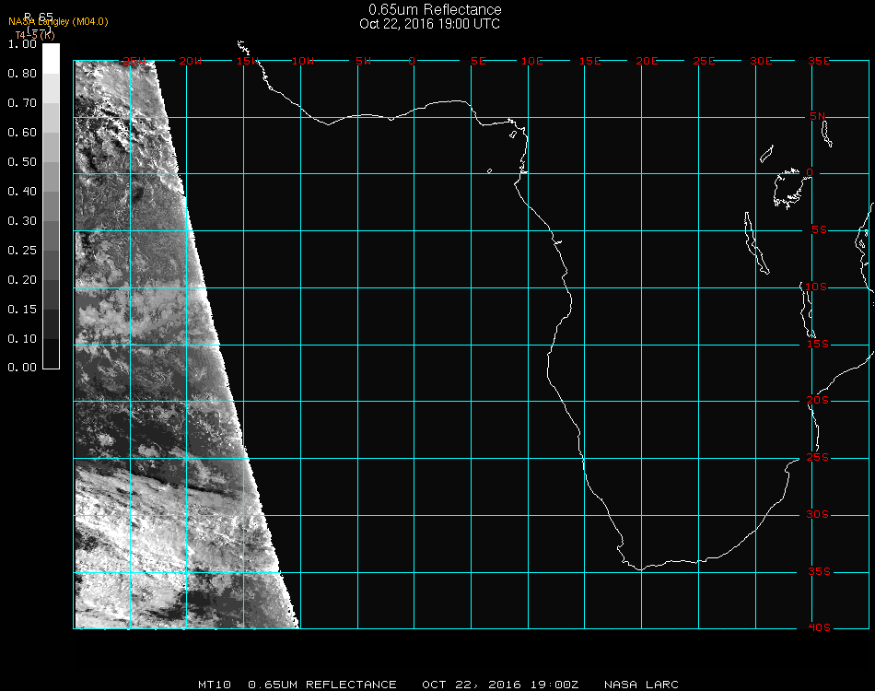Click the 0.15 colorbar scale value
875x691 pixels.
22,310
